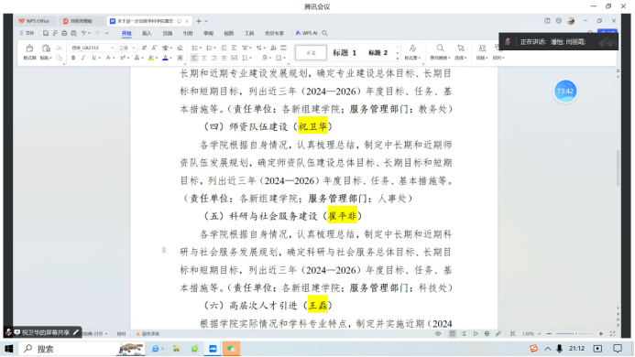
Task: Open the 文件 menu
Action: click(x=27, y=33)
